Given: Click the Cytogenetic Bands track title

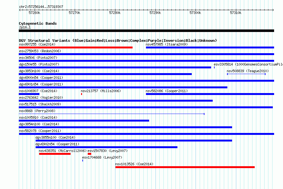Looking at the screenshot, I should tap(38, 23).
